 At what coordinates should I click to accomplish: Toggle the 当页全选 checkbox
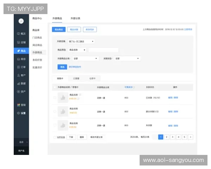tap(55, 137)
